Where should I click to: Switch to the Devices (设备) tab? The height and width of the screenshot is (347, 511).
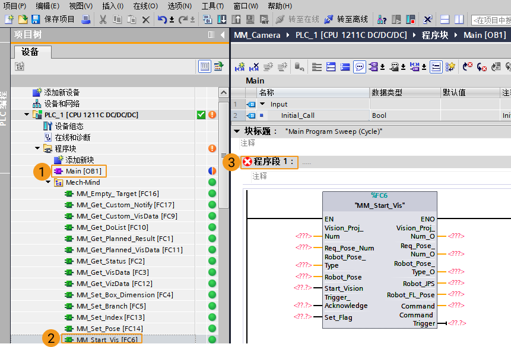(x=30, y=52)
